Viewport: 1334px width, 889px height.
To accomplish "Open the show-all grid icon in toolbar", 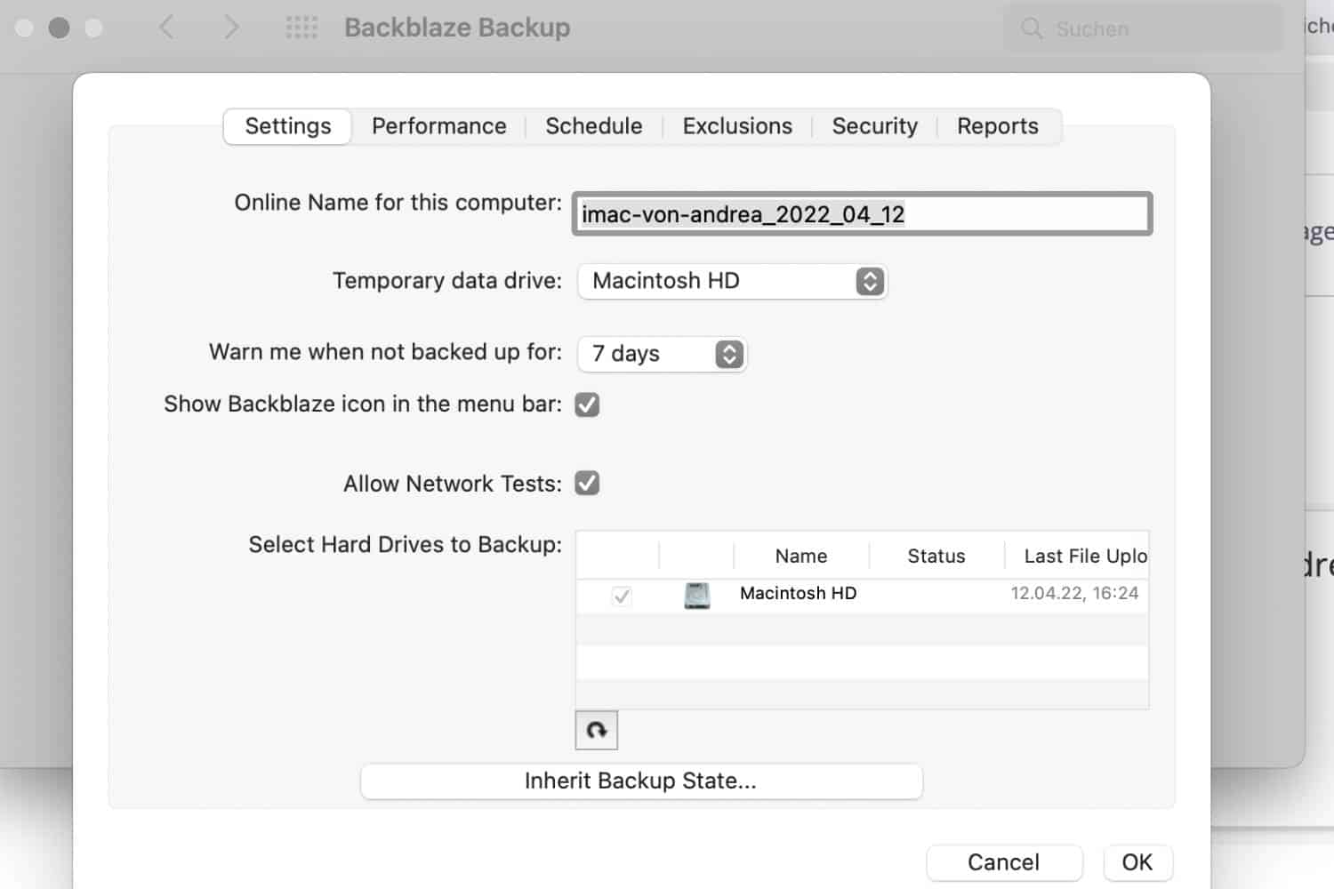I will pyautogui.click(x=301, y=28).
